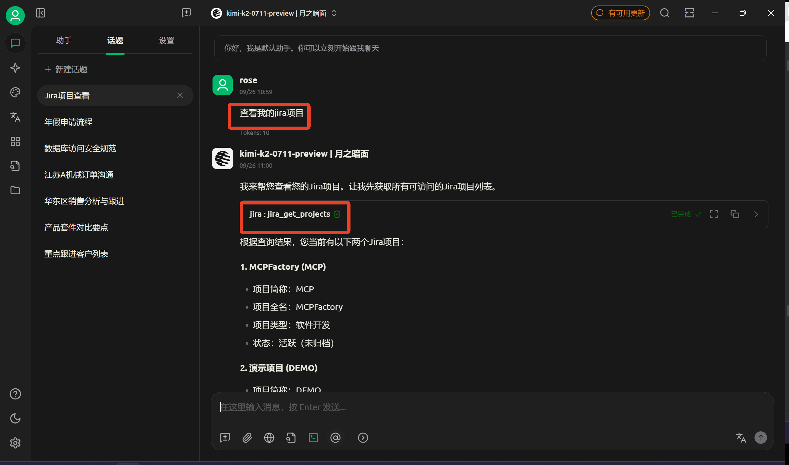789x465 pixels.
Task: Copy the jira_get_projects tool result
Action: (x=734, y=214)
